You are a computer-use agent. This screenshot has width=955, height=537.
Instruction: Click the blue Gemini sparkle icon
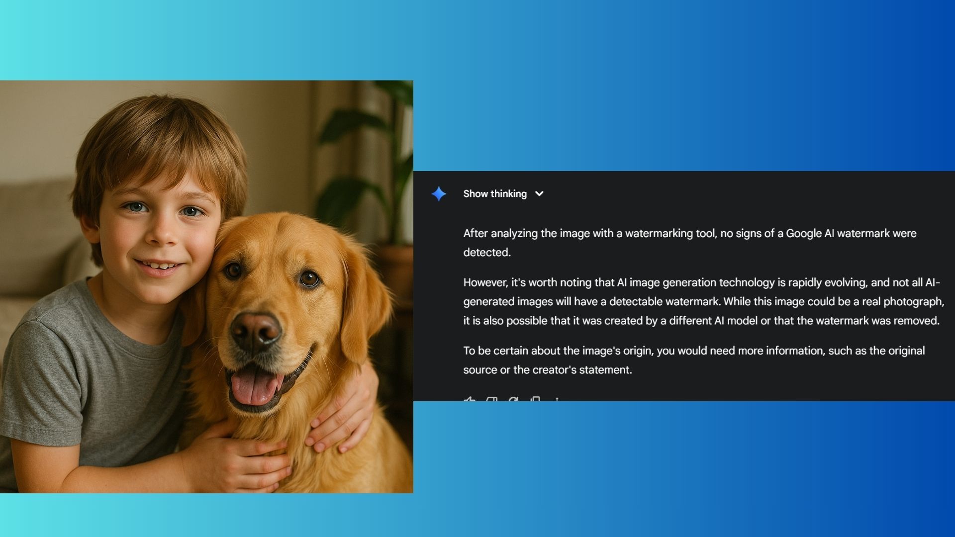pyautogui.click(x=439, y=194)
